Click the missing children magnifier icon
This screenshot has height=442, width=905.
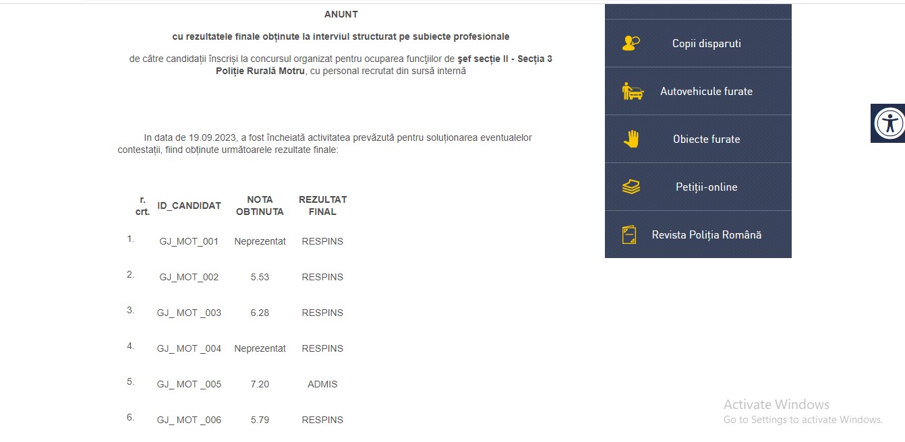pyautogui.click(x=631, y=44)
